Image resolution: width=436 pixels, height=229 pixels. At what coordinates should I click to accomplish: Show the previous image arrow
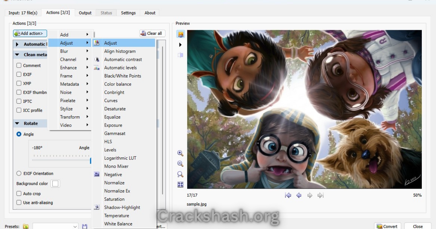[x=299, y=196]
